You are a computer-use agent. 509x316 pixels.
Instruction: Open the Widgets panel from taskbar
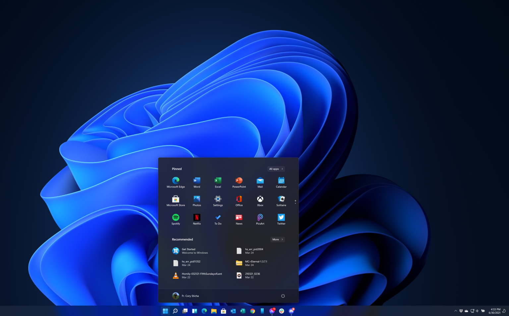(195, 311)
